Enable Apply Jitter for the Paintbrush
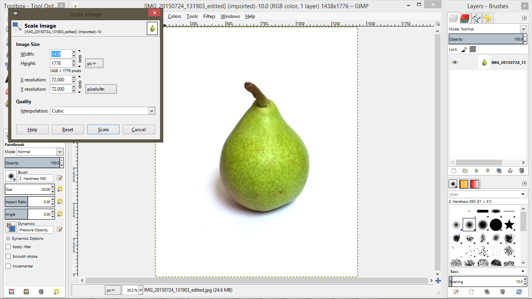This screenshot has height=299, width=532. [7, 246]
